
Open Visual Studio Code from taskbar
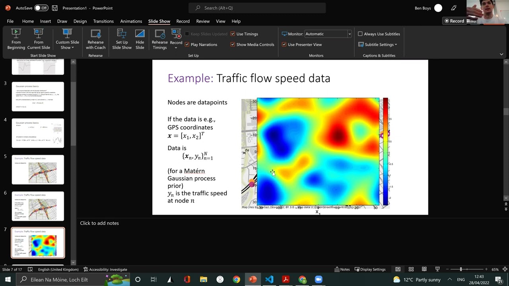pos(269,280)
